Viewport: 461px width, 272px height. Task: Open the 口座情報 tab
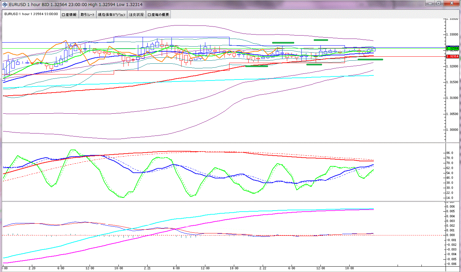click(x=69, y=15)
